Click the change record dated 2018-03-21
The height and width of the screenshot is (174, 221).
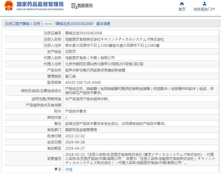[140, 159]
